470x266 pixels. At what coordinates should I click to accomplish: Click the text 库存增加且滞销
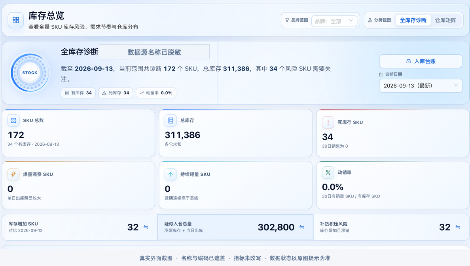click(x=335, y=231)
